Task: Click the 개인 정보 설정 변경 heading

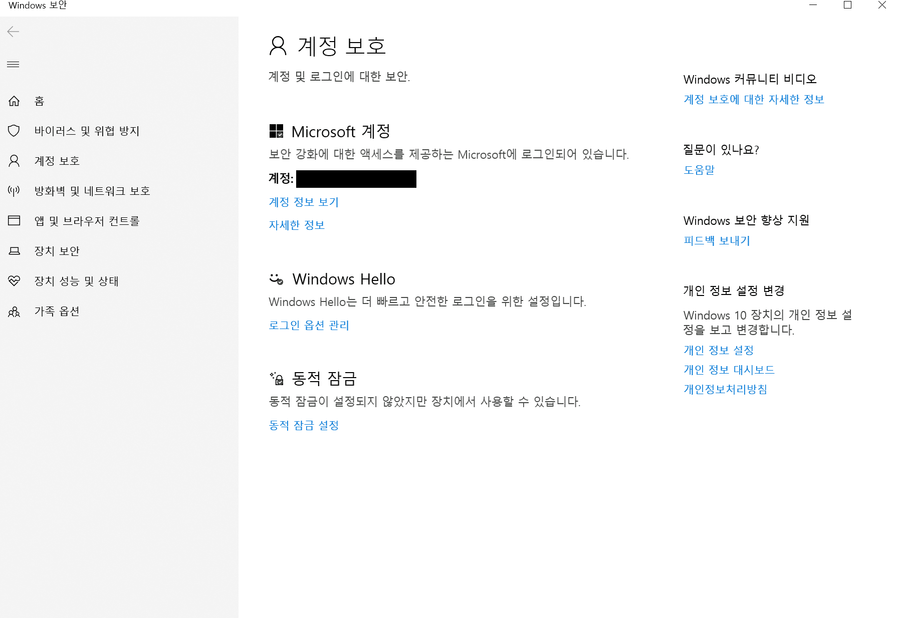Action: coord(734,291)
